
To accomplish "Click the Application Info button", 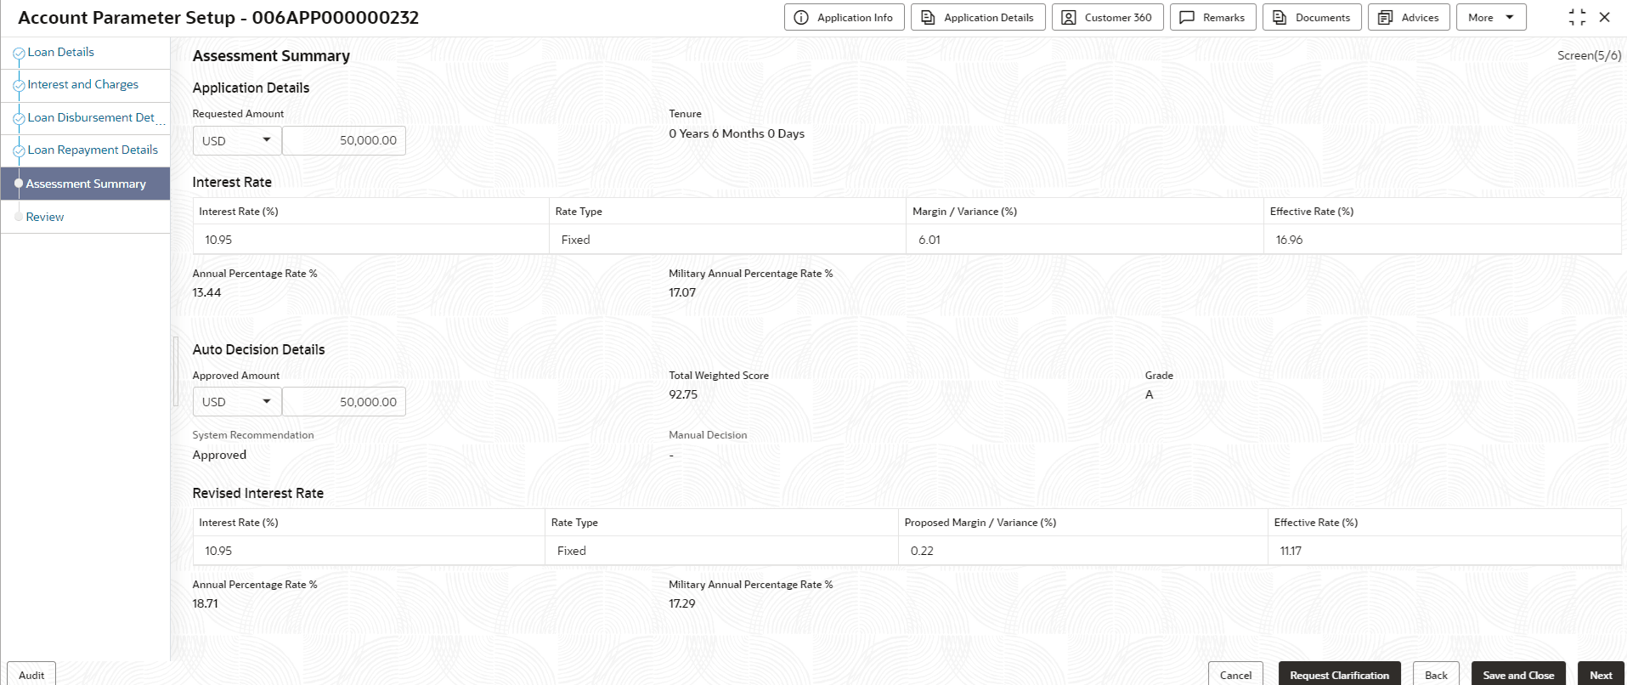I will tap(844, 17).
